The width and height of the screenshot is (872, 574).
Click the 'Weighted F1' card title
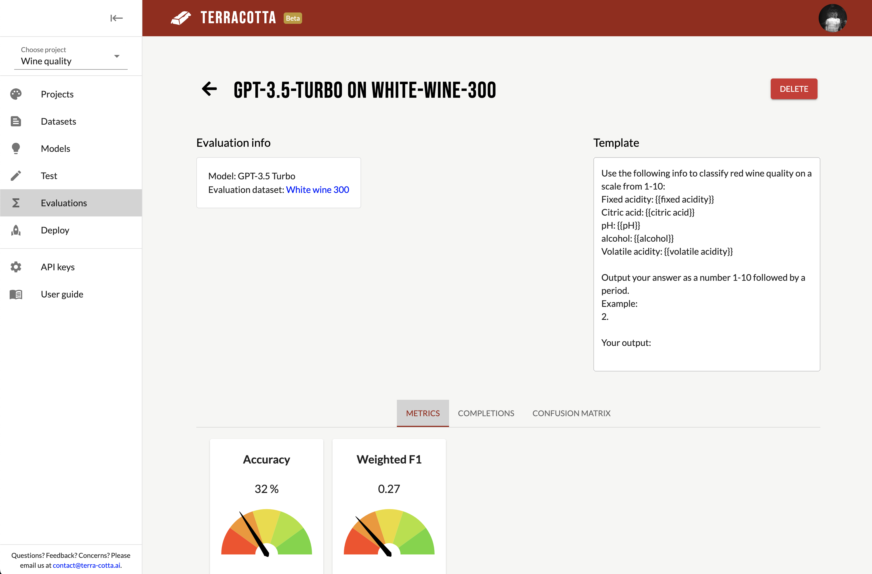389,459
